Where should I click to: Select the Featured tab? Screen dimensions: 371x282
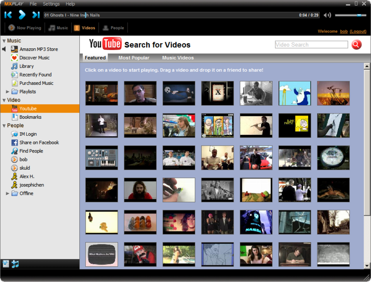click(95, 58)
